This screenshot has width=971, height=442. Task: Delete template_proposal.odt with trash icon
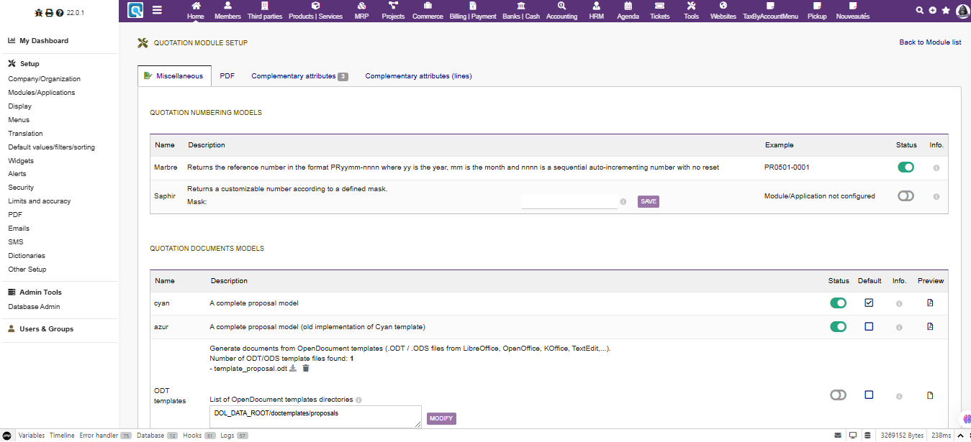click(x=306, y=368)
